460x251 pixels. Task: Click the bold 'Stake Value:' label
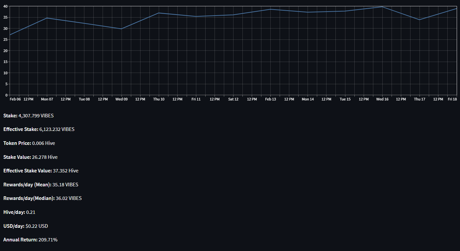[x=18, y=157]
